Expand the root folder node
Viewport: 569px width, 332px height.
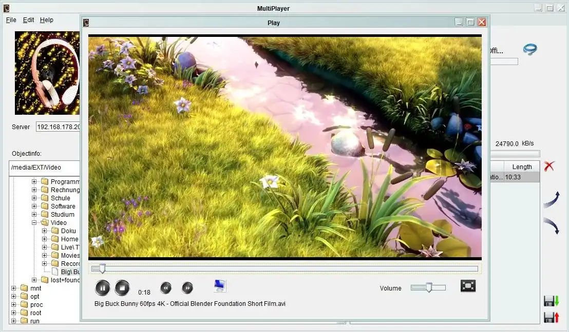tap(14, 313)
